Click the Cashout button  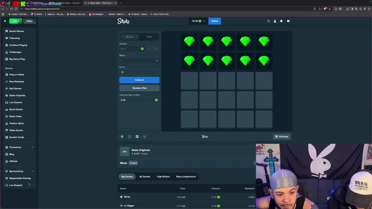(139, 80)
